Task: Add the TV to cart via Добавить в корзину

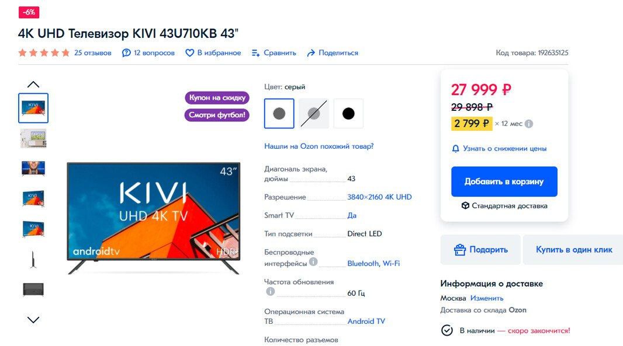Action: [504, 181]
